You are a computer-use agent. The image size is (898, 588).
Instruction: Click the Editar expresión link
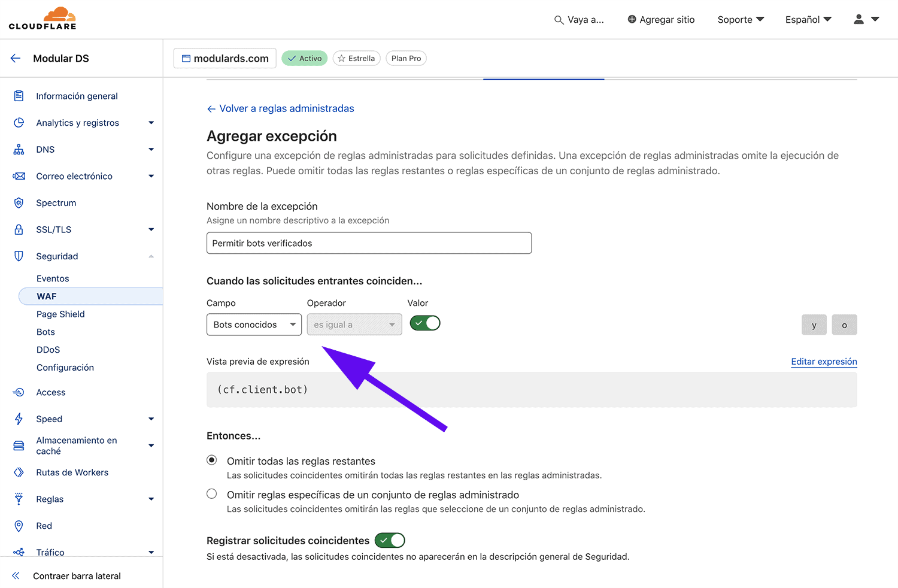coord(824,362)
